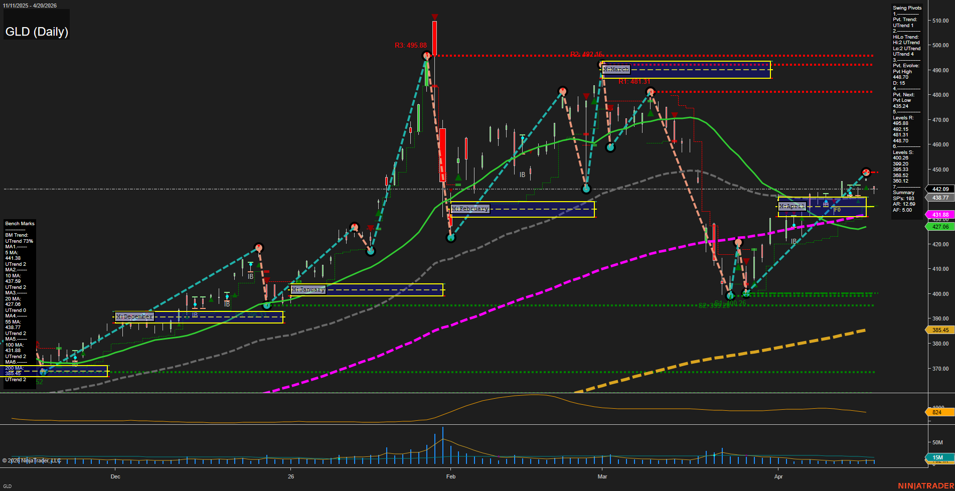Click the GLD (Daily) chart title
This screenshot has width=955, height=491.
(37, 31)
